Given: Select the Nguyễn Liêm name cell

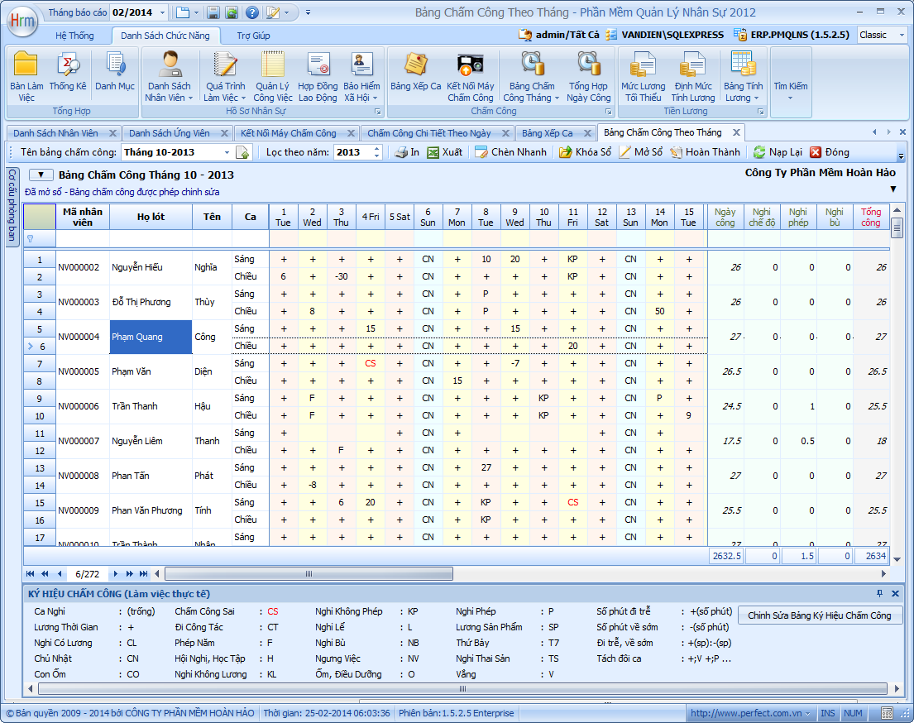Looking at the screenshot, I should (x=151, y=442).
